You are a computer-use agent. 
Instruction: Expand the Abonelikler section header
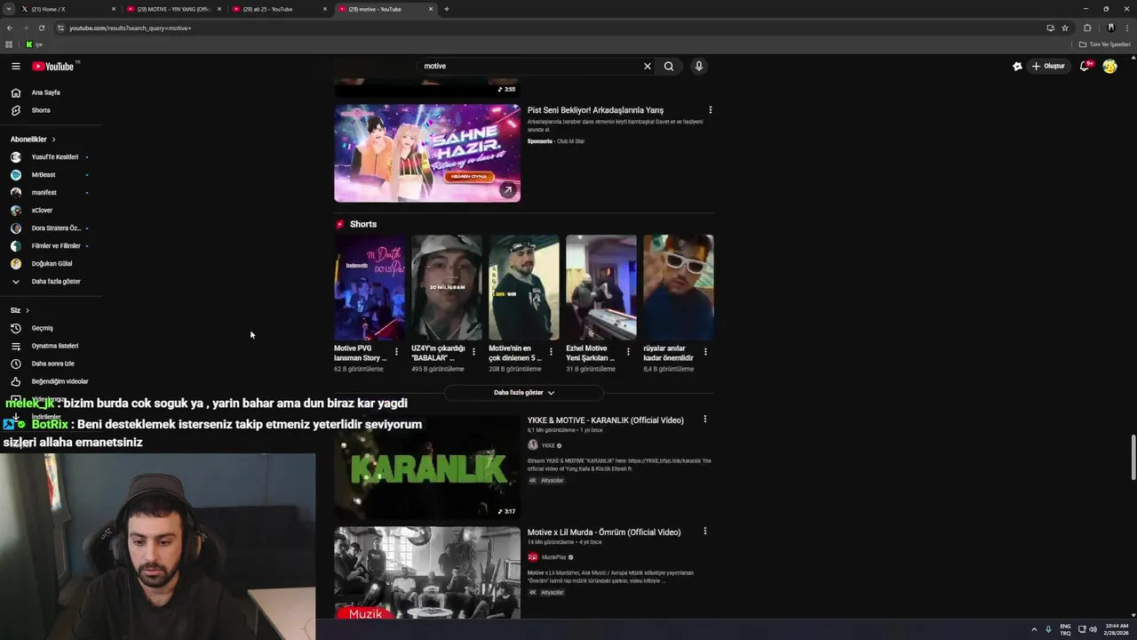coord(33,139)
